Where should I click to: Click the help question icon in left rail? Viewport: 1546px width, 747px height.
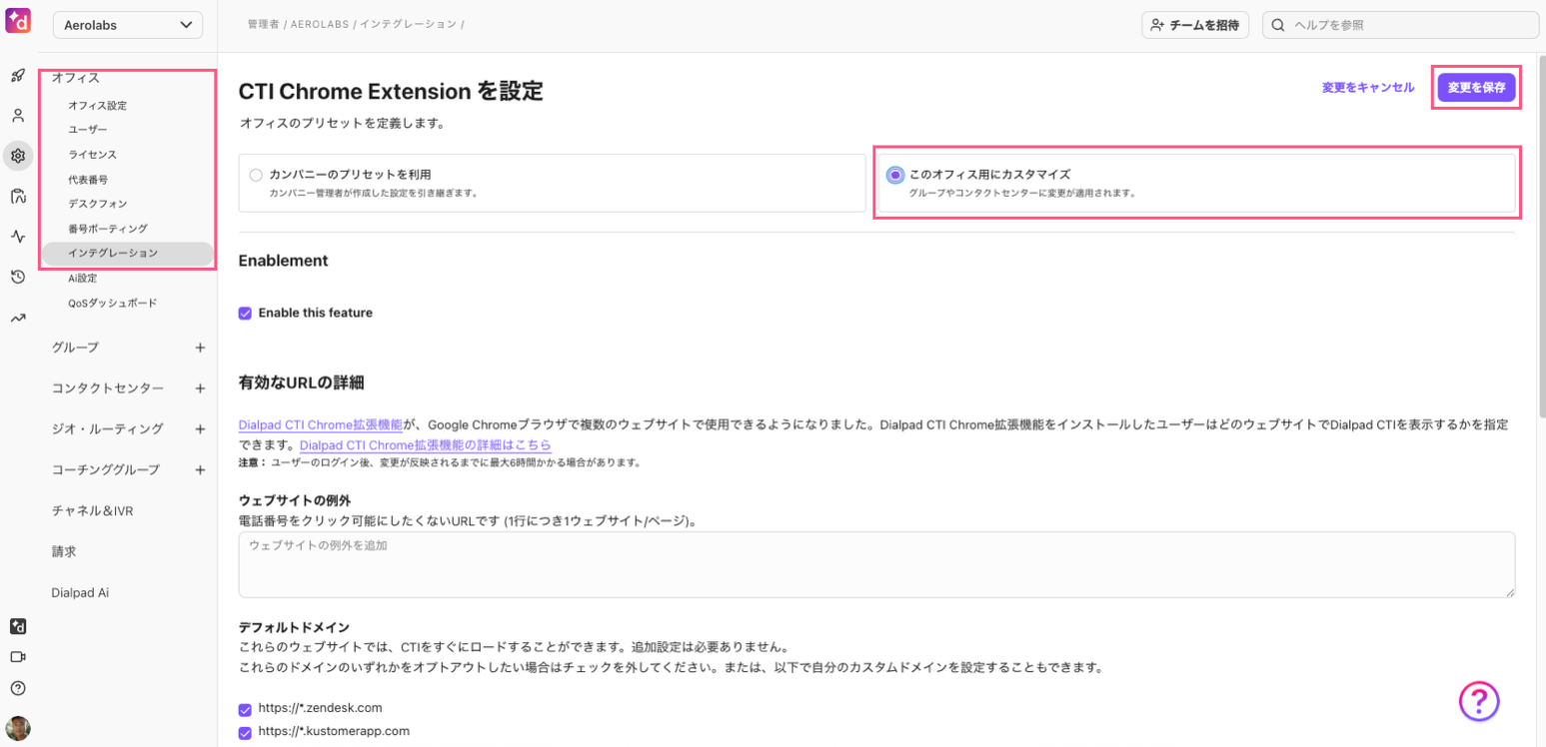tap(18, 688)
